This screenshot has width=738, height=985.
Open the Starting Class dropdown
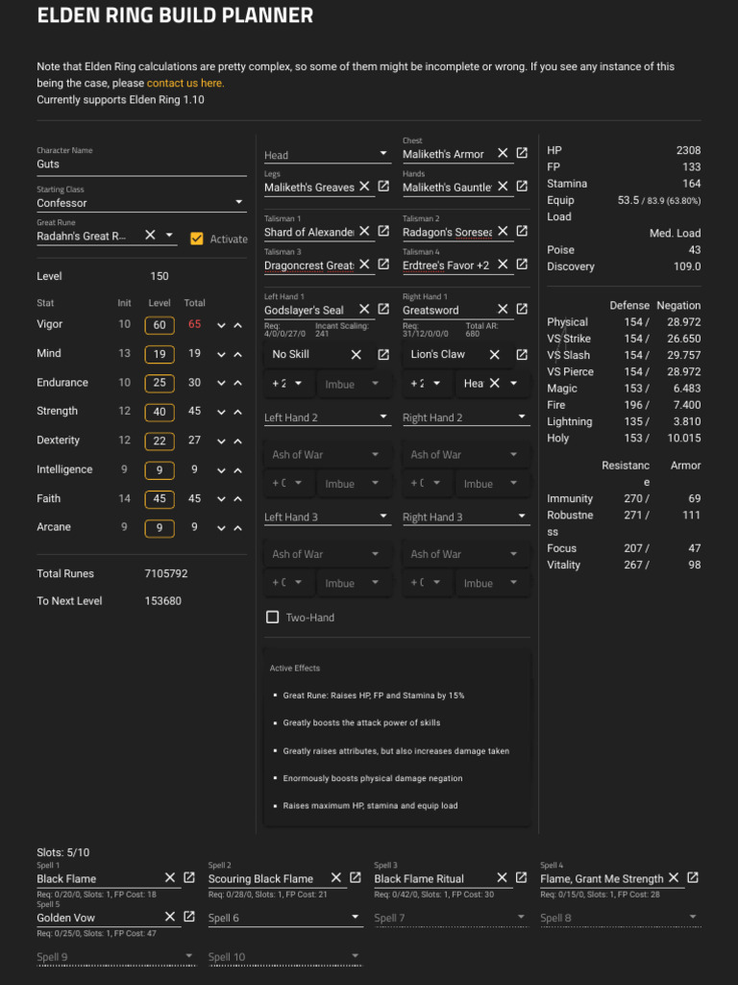tap(141, 202)
